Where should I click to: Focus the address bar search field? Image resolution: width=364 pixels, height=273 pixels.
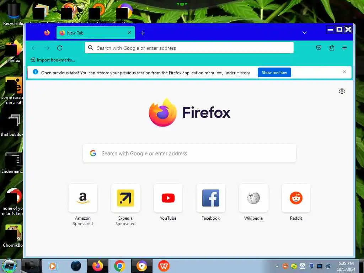(x=189, y=48)
